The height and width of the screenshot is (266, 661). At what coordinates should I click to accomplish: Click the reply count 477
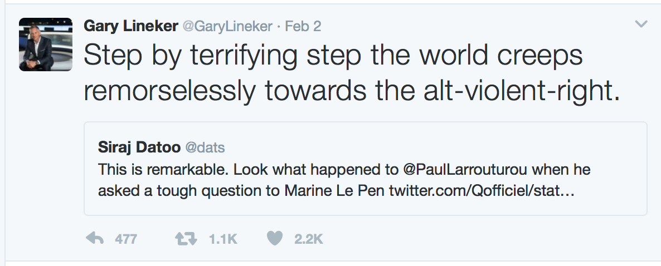[x=125, y=239]
